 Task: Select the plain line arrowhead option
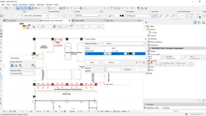(155, 16)
